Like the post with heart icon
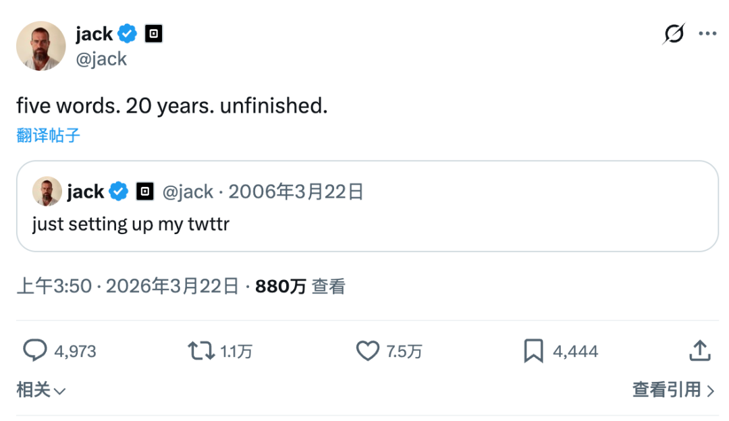The height and width of the screenshot is (421, 729). pyautogui.click(x=368, y=351)
